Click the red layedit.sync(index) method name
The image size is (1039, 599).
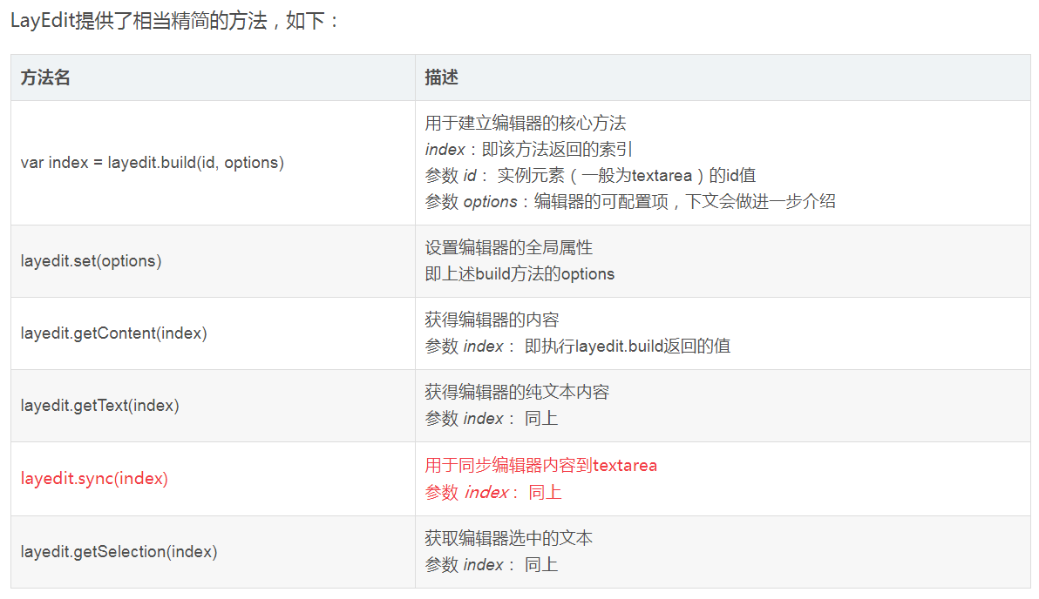94,478
